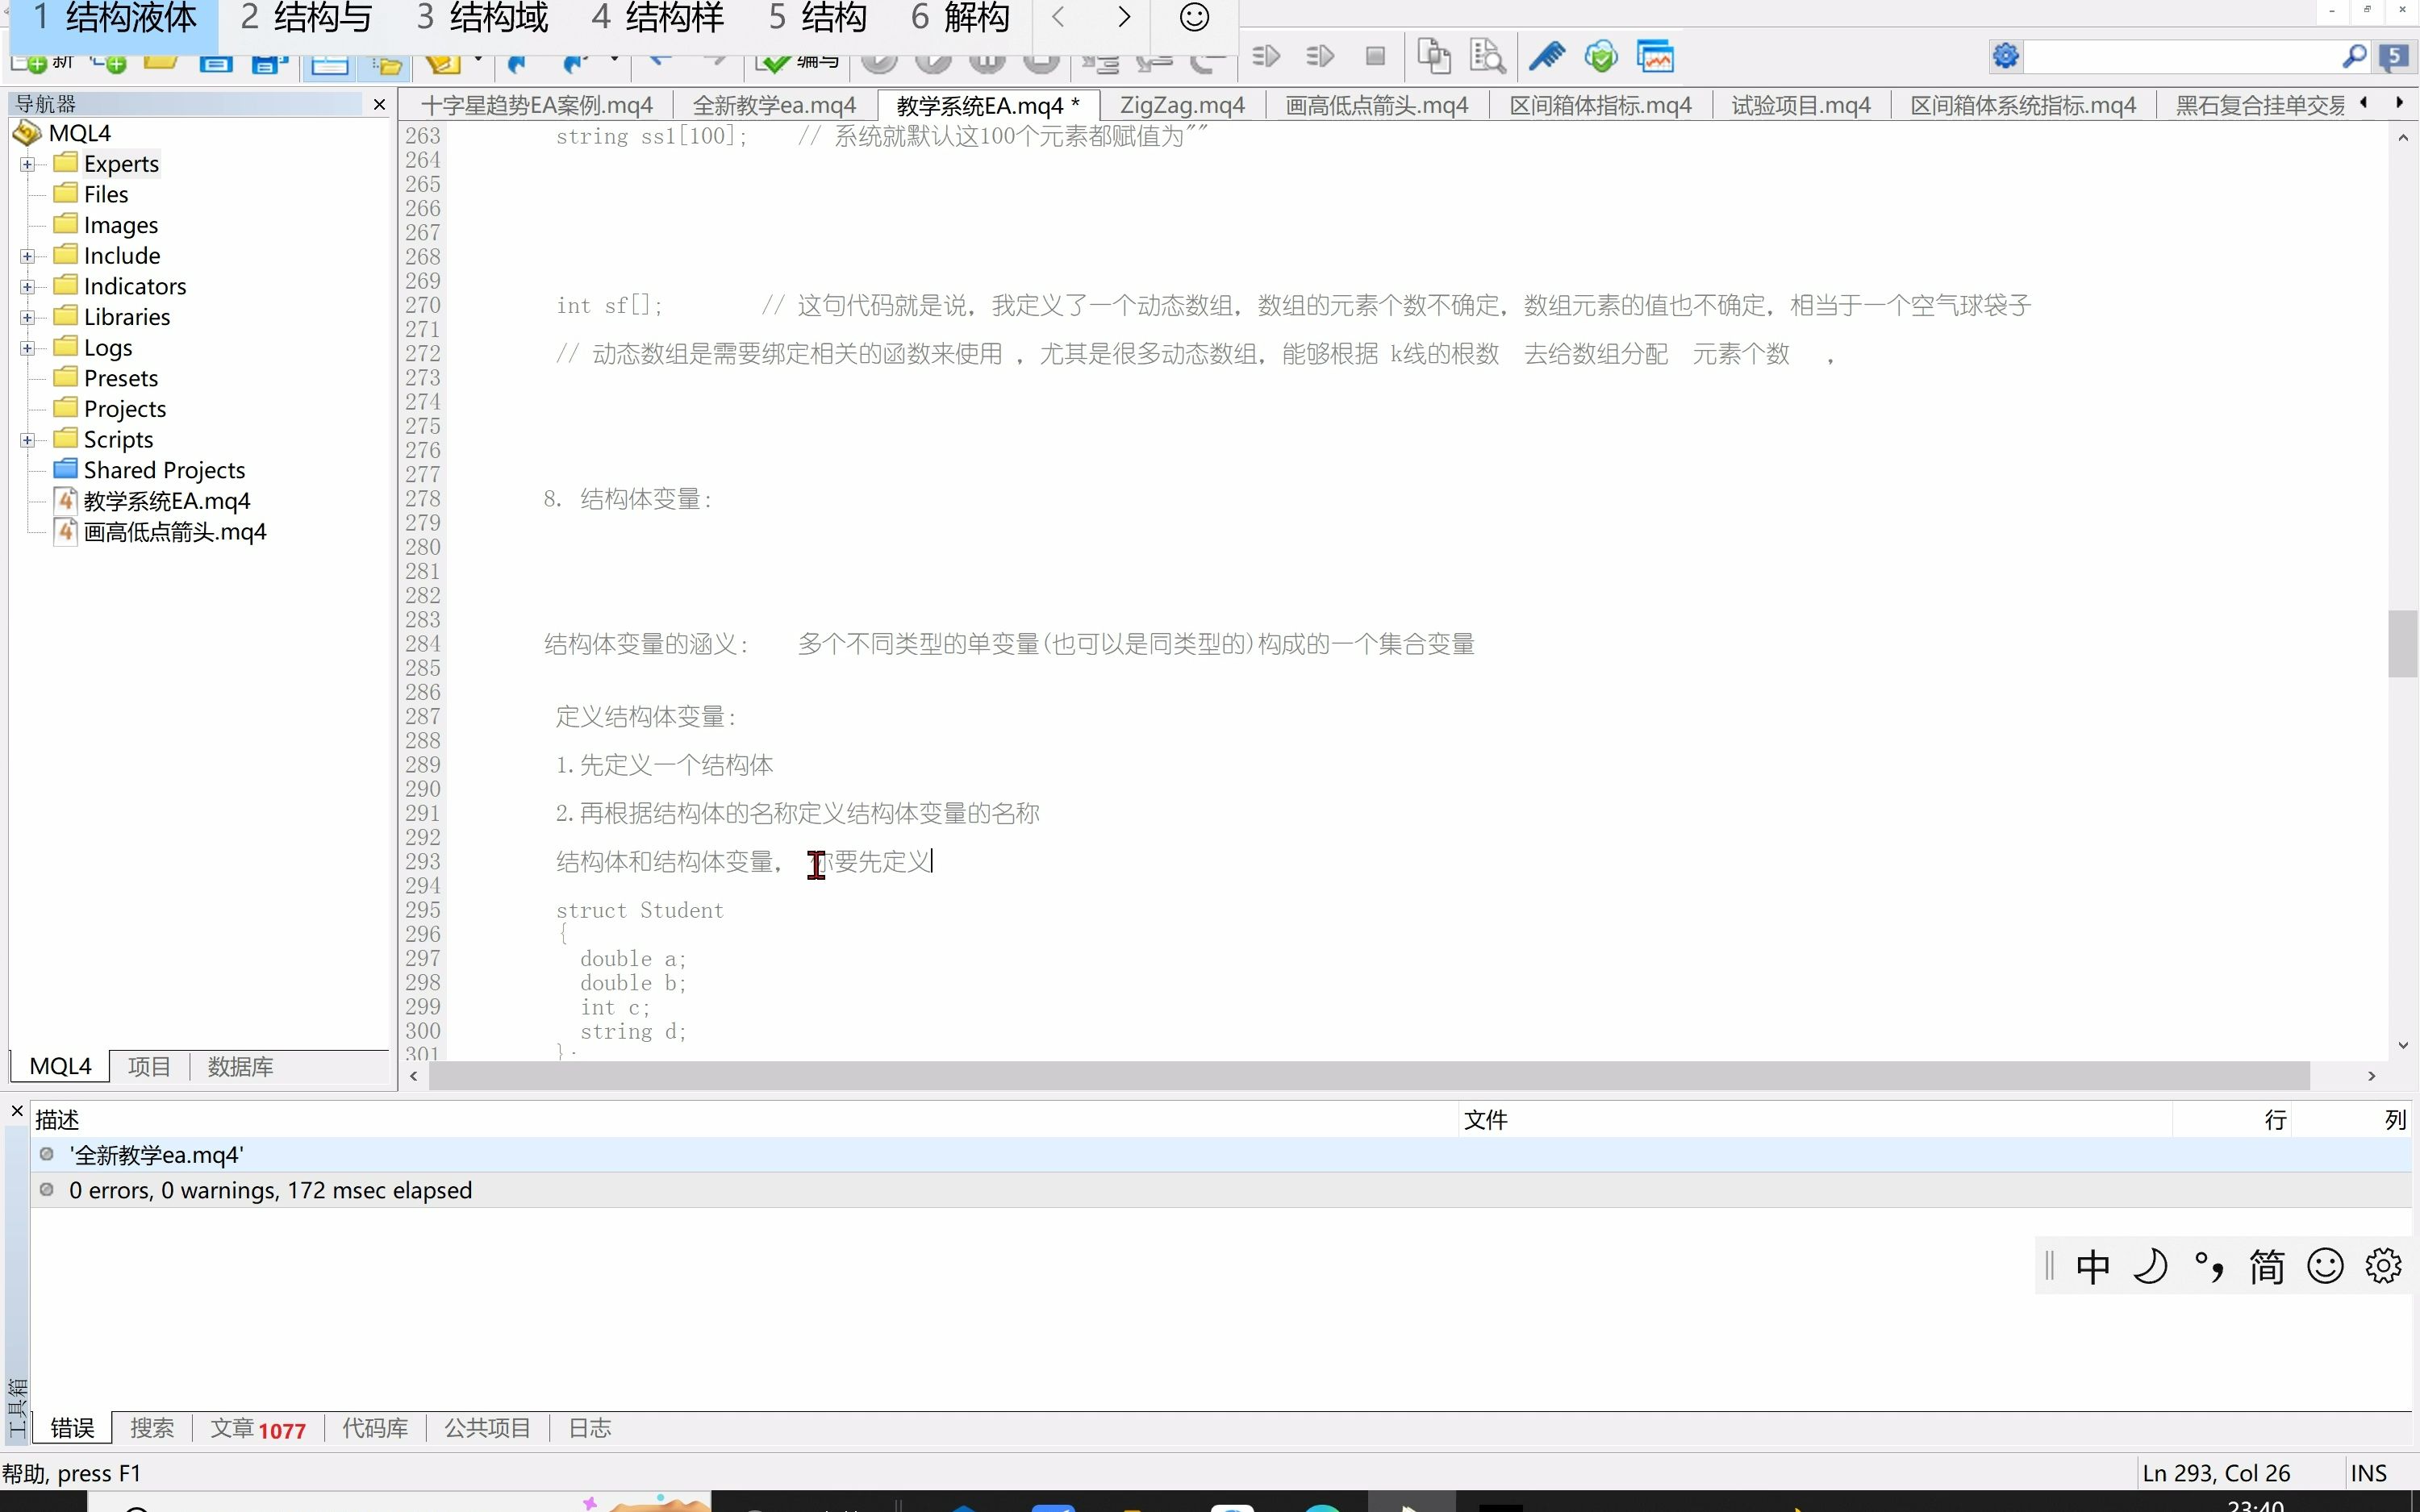
Task: Switch to ZigZag.mq4 editor tab
Action: (x=1182, y=105)
